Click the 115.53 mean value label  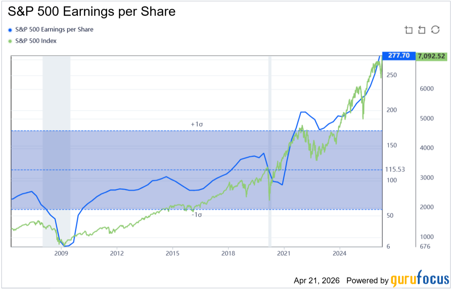(395, 169)
